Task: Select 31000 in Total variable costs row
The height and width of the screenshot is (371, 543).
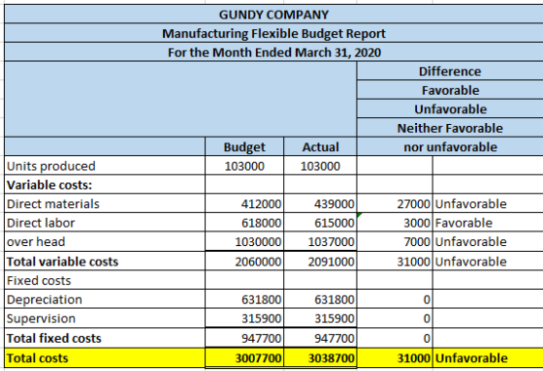Action: pos(395,262)
